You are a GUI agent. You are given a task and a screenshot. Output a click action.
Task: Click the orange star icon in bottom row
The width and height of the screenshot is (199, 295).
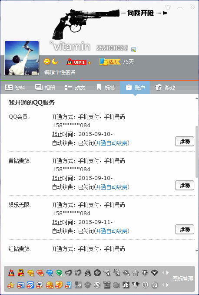(11, 285)
